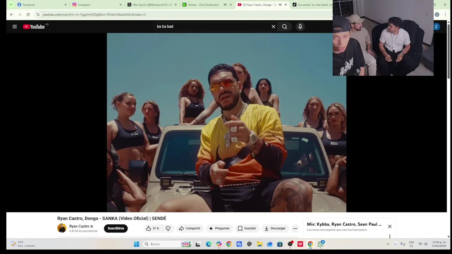
Task: Open the Ryan Castro channel name link
Action: [79, 226]
